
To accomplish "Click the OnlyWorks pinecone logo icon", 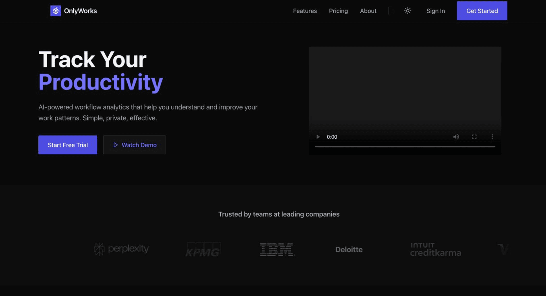I will [56, 11].
